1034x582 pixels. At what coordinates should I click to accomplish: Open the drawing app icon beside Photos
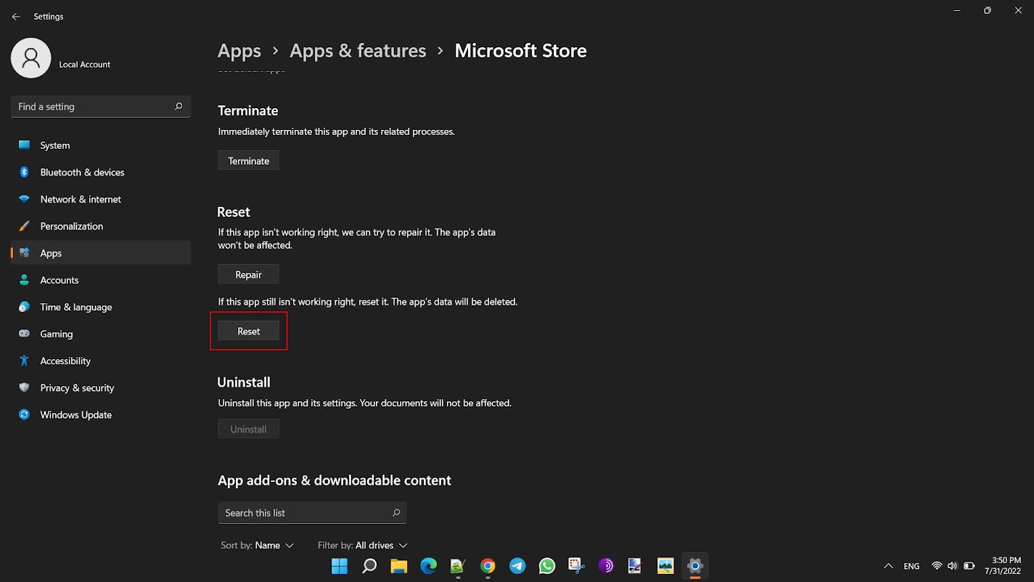coord(636,565)
